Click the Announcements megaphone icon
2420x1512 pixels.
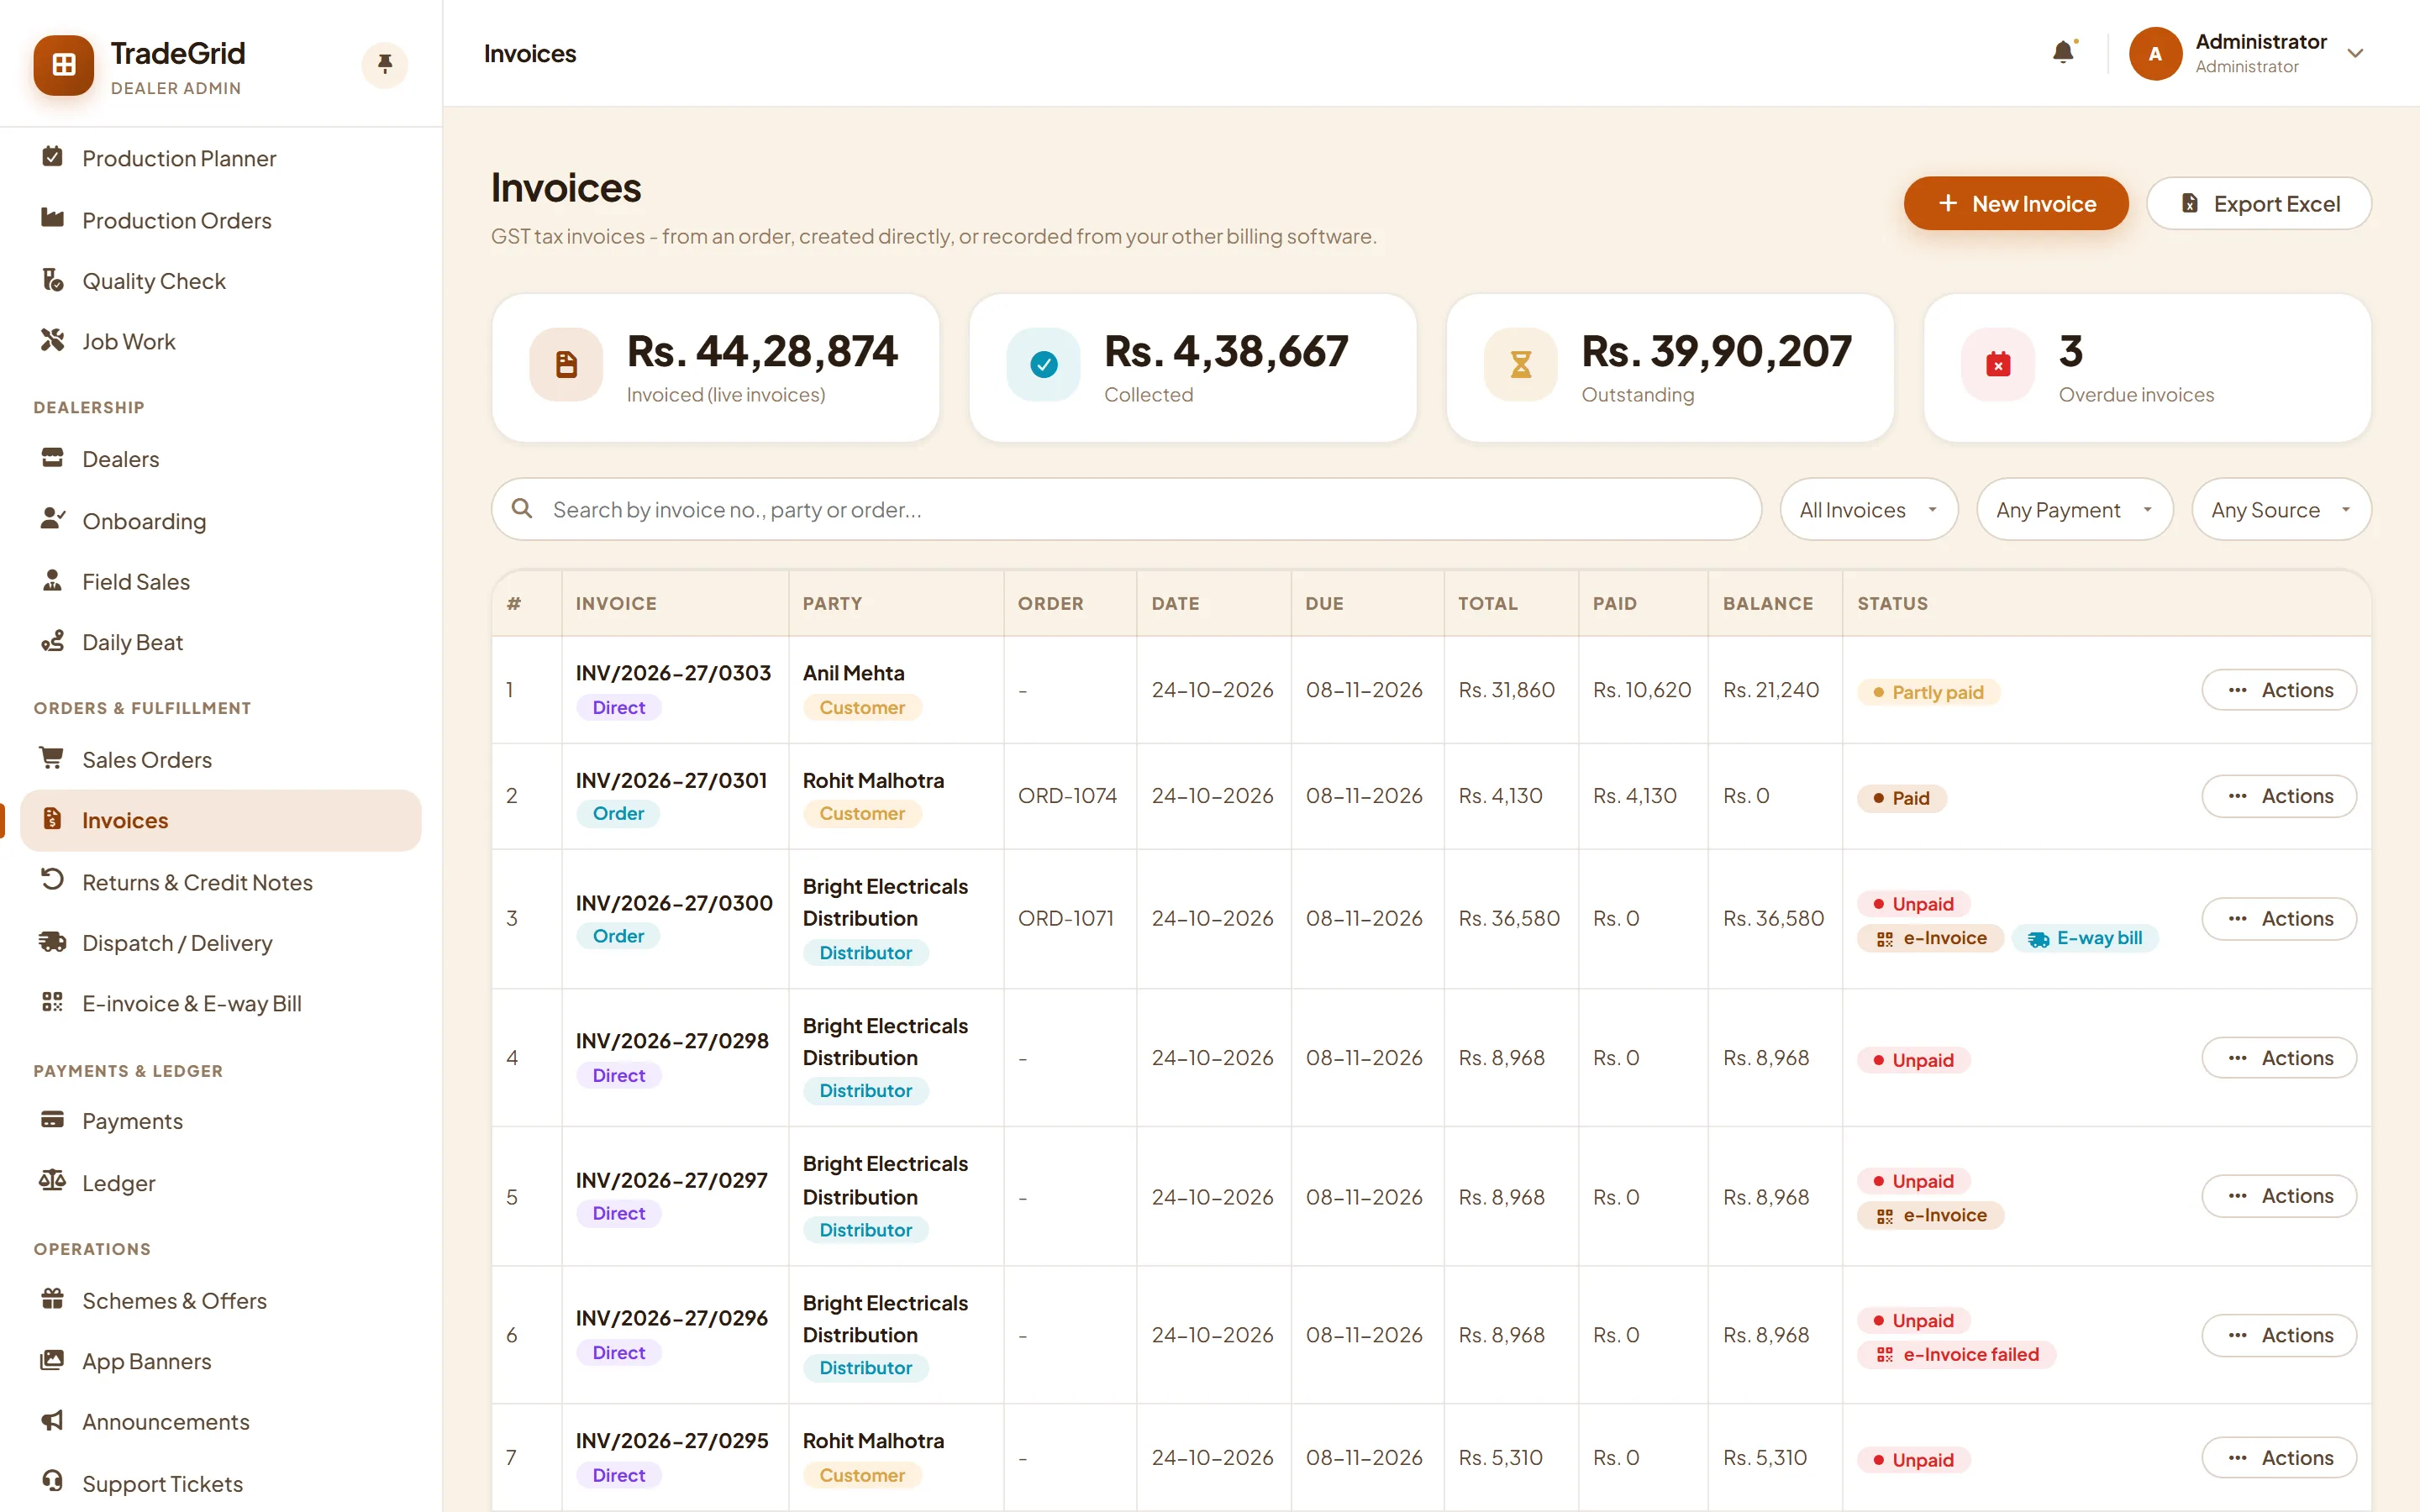53,1420
